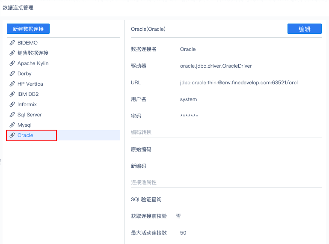Screen dimensions: 329x244
Task: Click the left-edge panel drag handle
Action: (x=1, y=161)
